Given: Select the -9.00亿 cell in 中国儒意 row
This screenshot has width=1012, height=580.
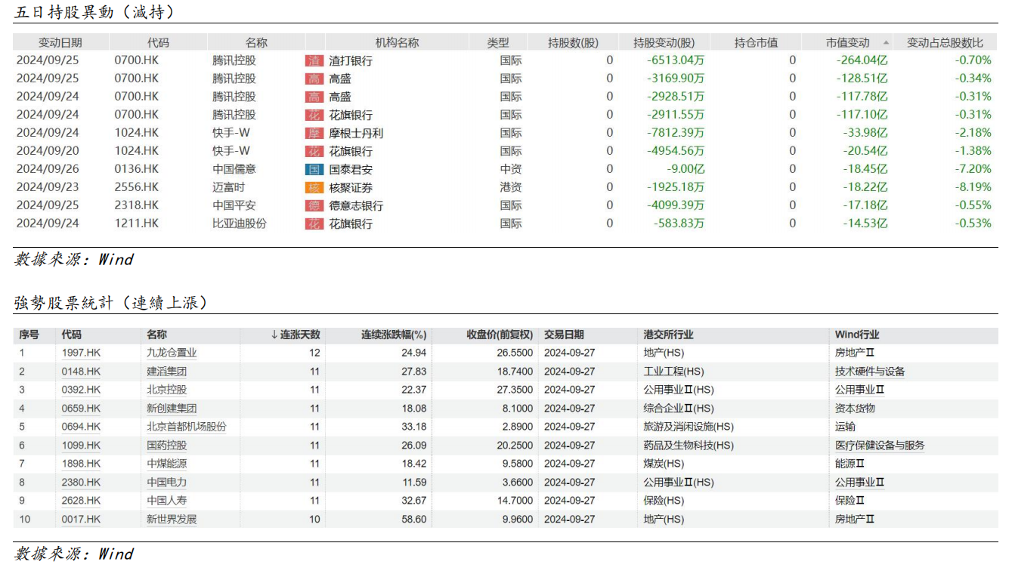Looking at the screenshot, I should [684, 169].
